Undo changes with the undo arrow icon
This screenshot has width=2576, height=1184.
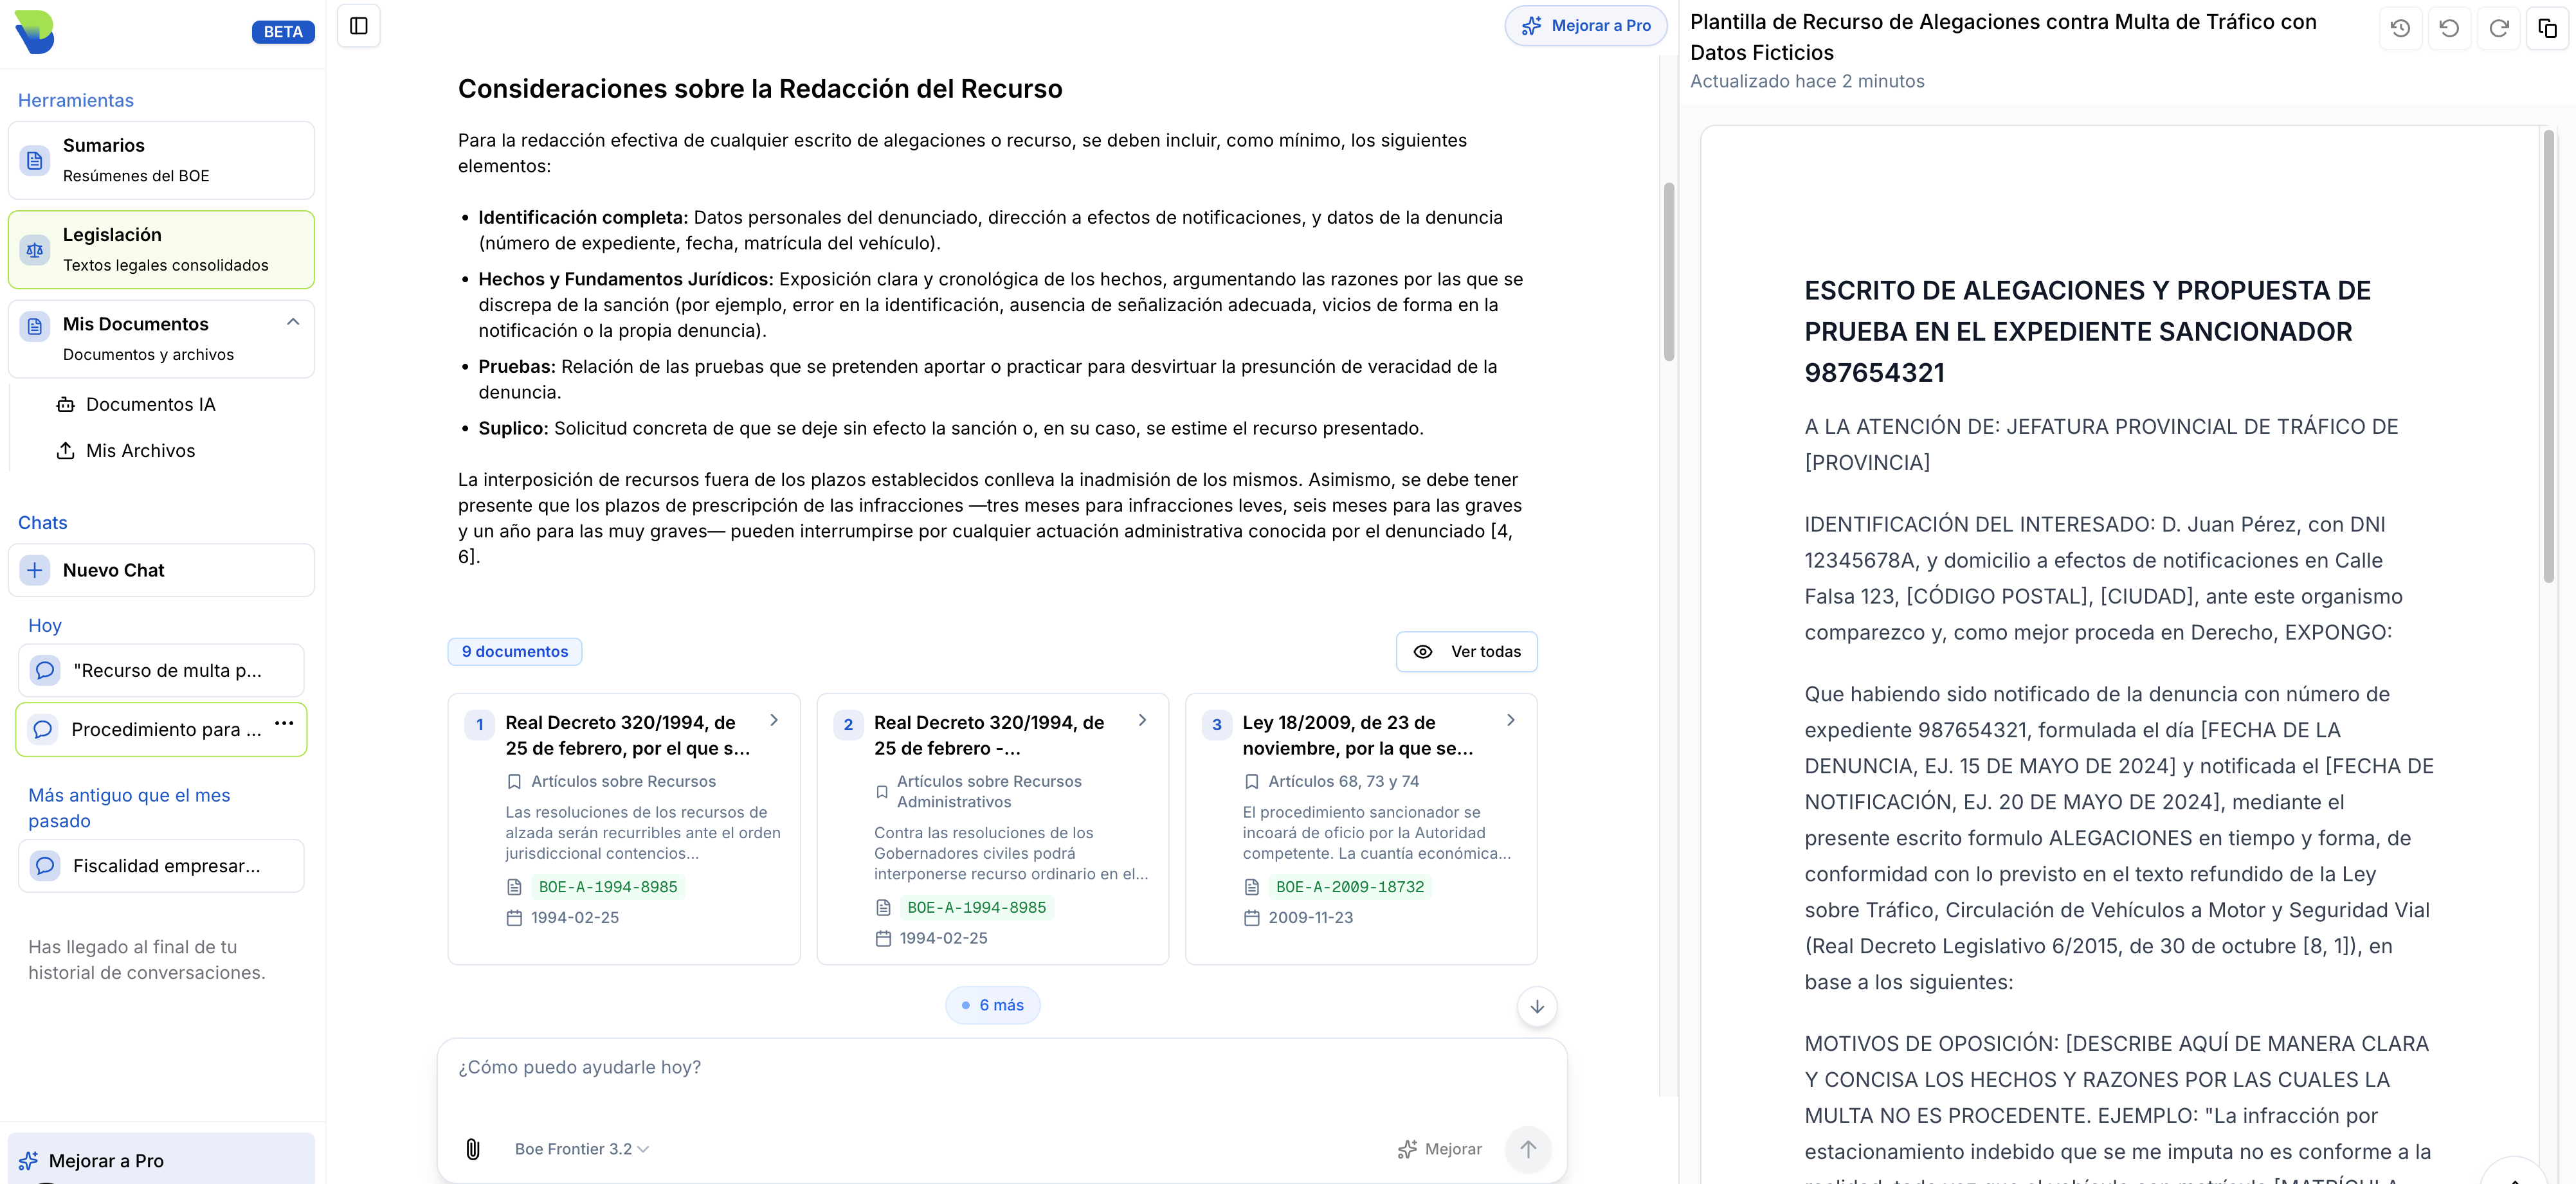coord(2450,27)
